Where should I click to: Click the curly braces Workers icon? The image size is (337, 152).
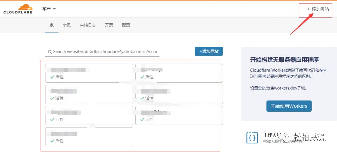(252, 138)
